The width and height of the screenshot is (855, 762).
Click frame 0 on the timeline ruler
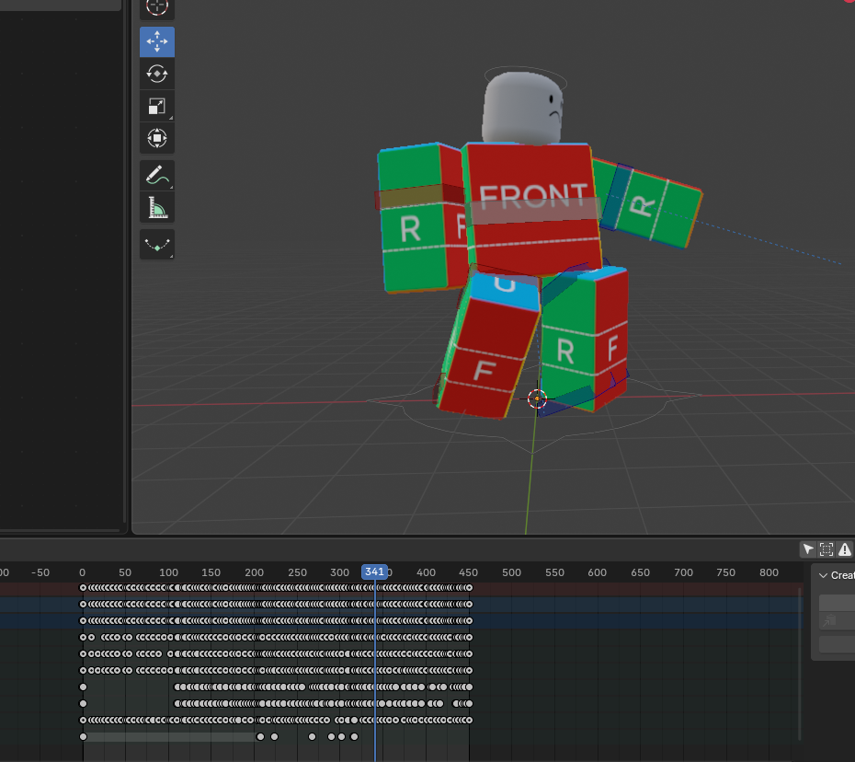coord(82,572)
